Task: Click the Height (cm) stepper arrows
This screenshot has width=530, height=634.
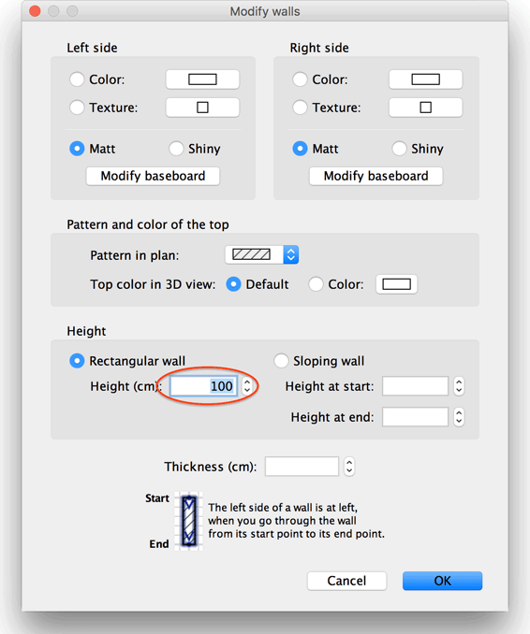Action: click(247, 386)
